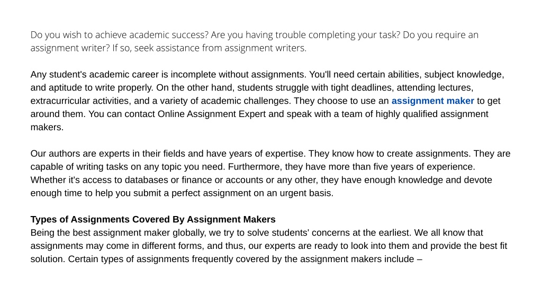The height and width of the screenshot is (305, 542).
Task: Click the phrase "seek assistance from assignment writers"
Action: (x=220, y=48)
